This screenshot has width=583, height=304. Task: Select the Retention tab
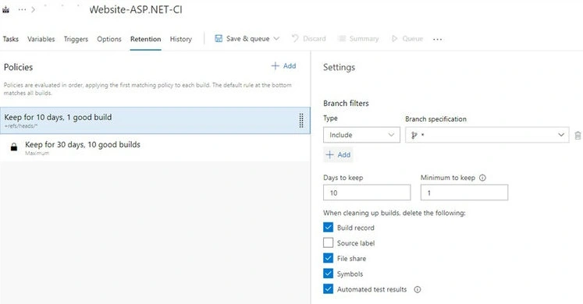145,39
